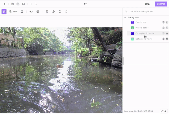Fit image to screen icon
Screen dimensions: 169x114
(22, 12)
